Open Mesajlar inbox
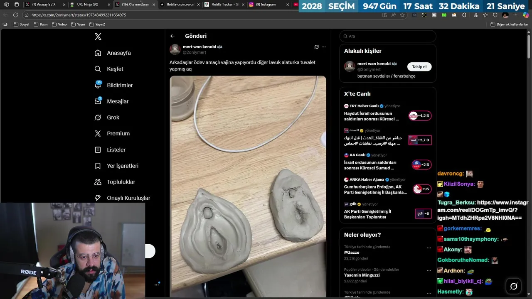Image resolution: width=532 pixels, height=299 pixels. tap(111, 101)
